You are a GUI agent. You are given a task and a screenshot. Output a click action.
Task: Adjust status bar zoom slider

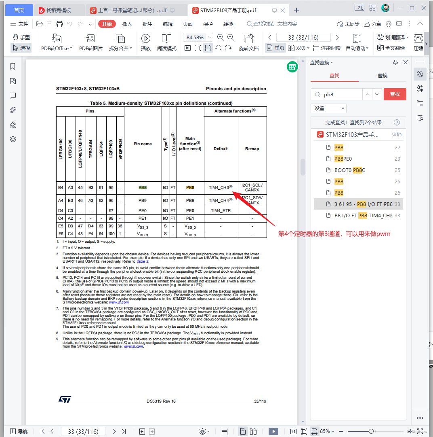click(x=371, y=431)
